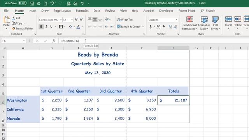This screenshot has height=140, width=249.
Task: Expand Conditional Formatting menu
Action: (189, 23)
